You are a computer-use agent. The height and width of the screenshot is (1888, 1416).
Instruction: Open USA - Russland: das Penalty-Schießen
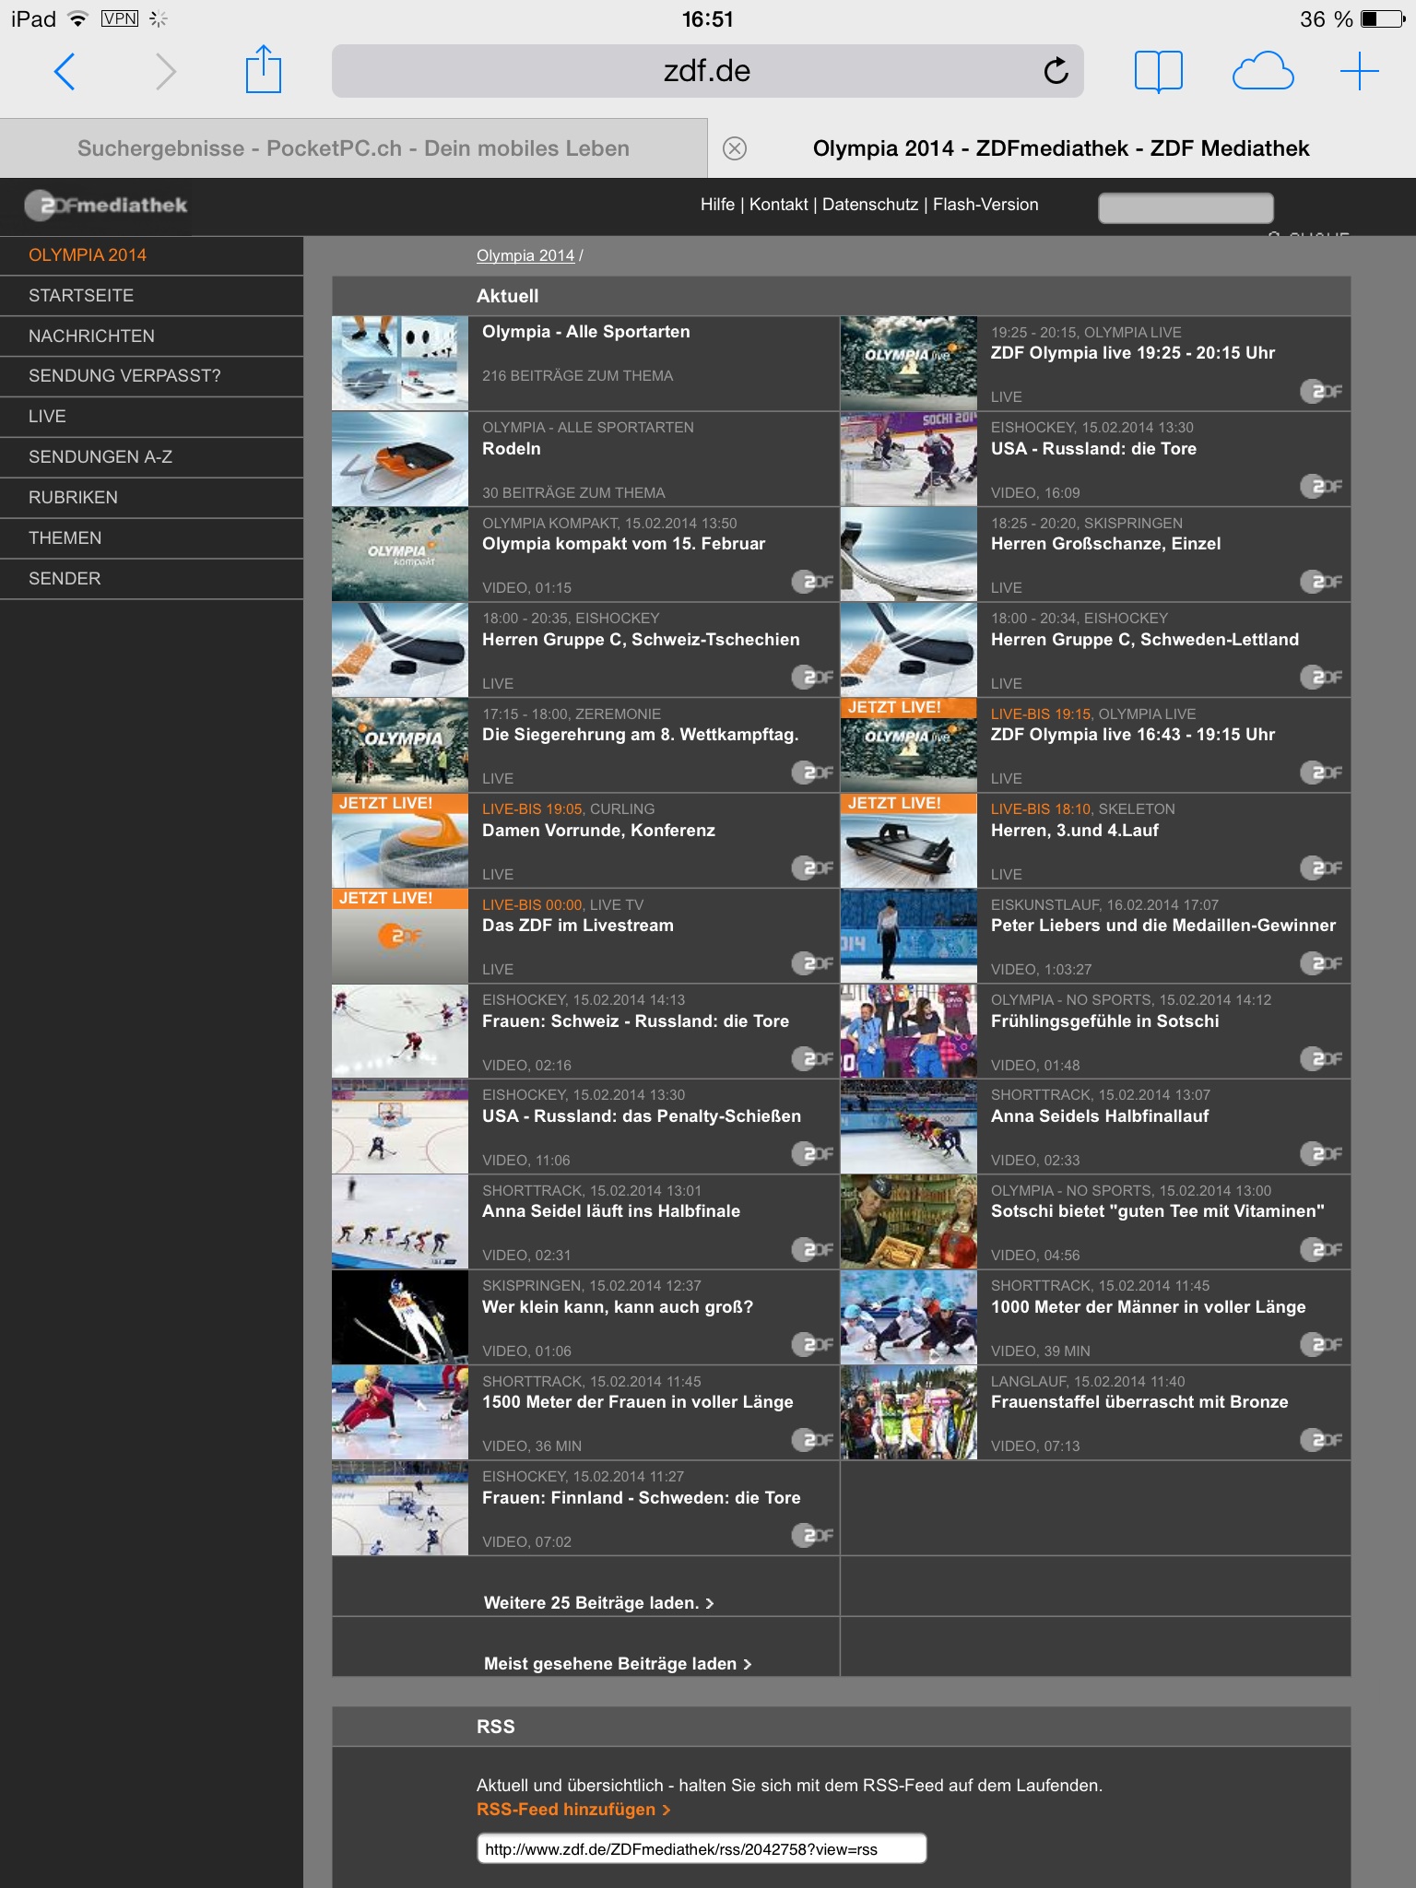click(x=642, y=1116)
